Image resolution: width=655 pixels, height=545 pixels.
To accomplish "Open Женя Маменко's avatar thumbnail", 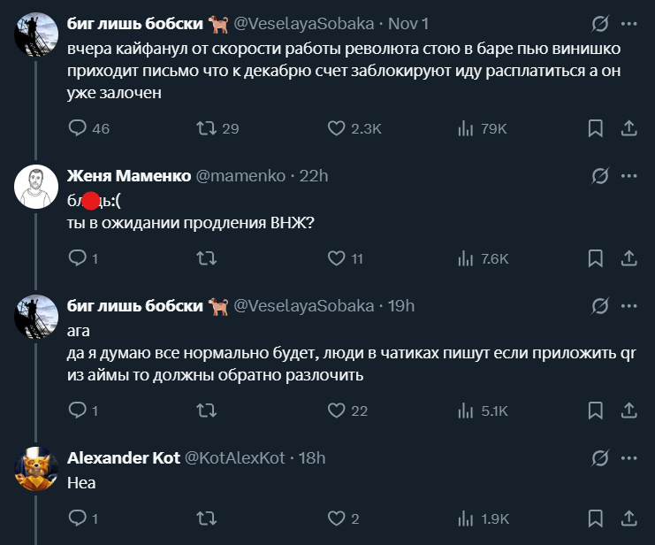I will [37, 188].
